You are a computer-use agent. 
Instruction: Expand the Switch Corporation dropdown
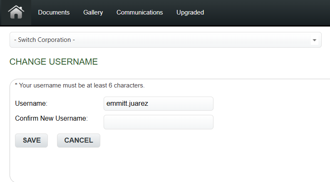click(x=166, y=40)
